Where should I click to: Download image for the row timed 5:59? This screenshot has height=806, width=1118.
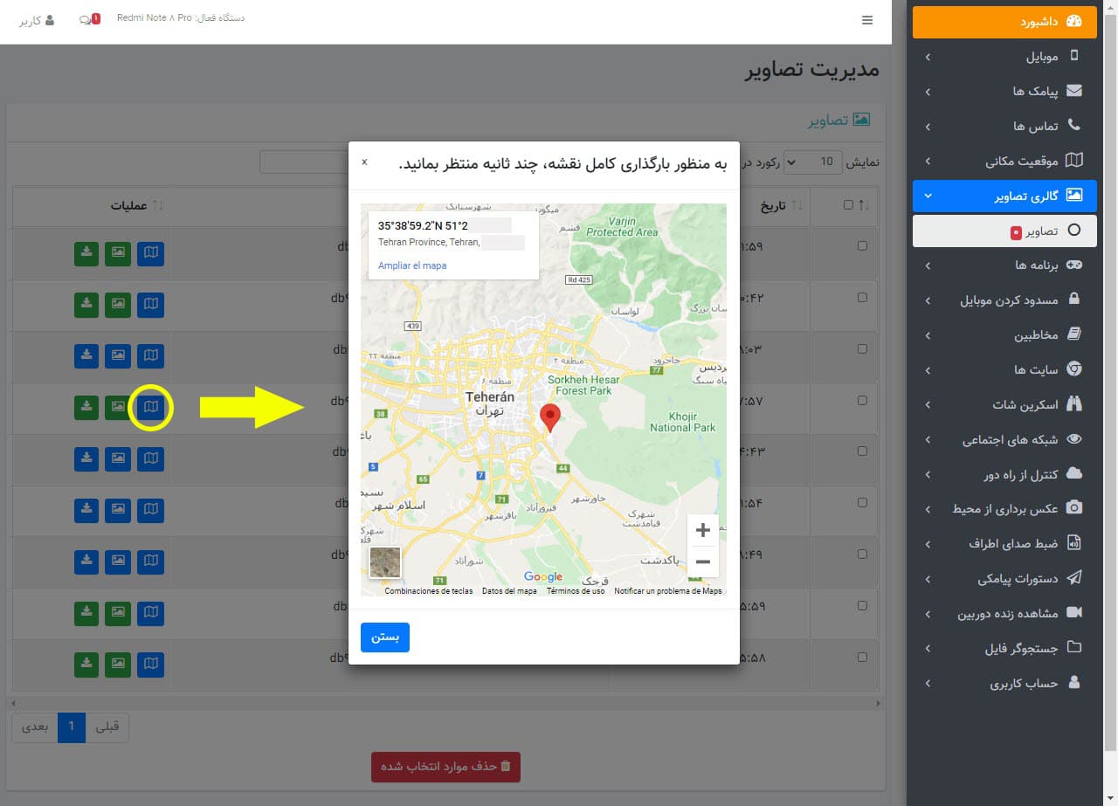pos(86,614)
